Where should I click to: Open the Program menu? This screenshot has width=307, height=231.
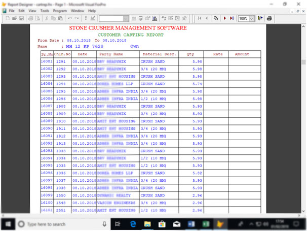(60, 11)
